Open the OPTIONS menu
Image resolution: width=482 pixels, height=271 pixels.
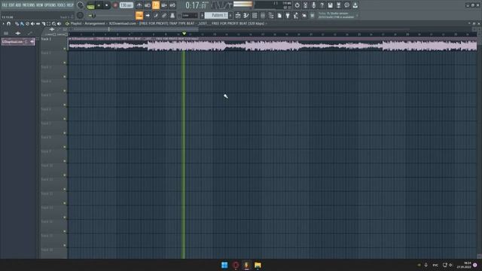coord(50,5)
